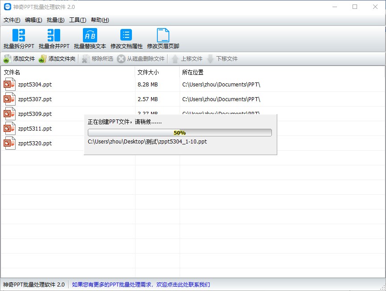Open the 帮助(H) menu
This screenshot has width=386, height=291.
click(100, 20)
